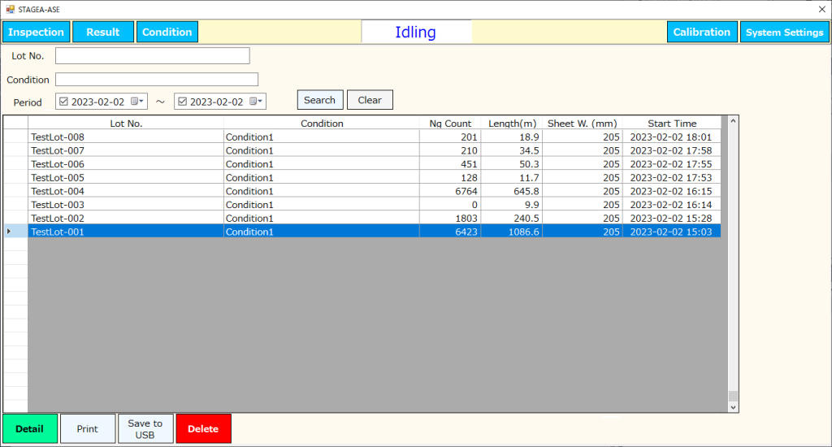Open calendar picker for Period start date
832x447 pixels.
137,102
